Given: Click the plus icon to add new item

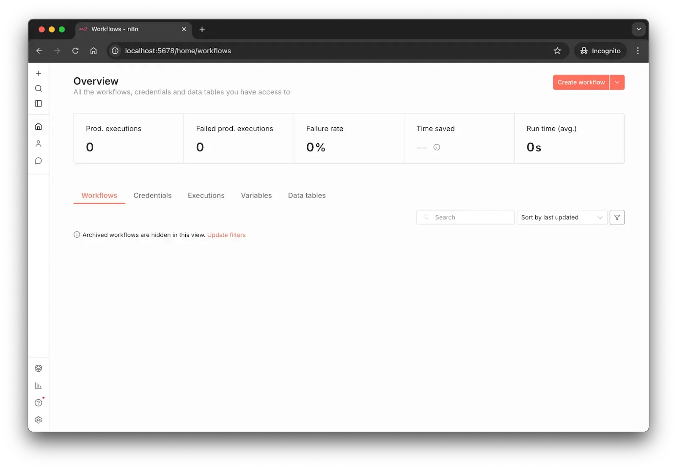Looking at the screenshot, I should pyautogui.click(x=39, y=73).
